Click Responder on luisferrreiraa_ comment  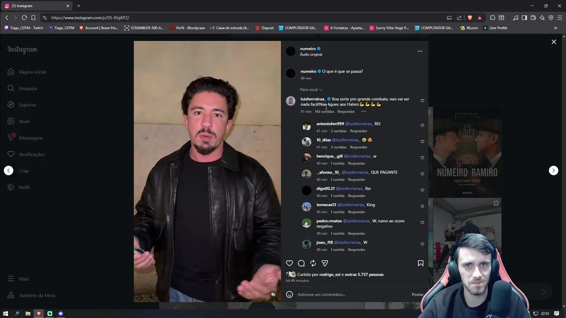click(346, 112)
